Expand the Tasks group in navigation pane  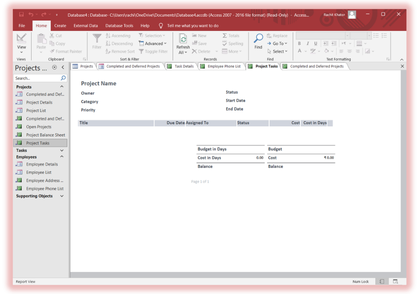point(62,150)
